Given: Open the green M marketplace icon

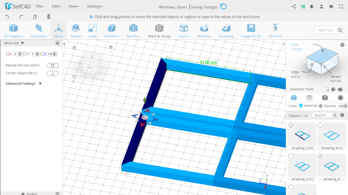Looking at the screenshot, I should coord(303,7).
